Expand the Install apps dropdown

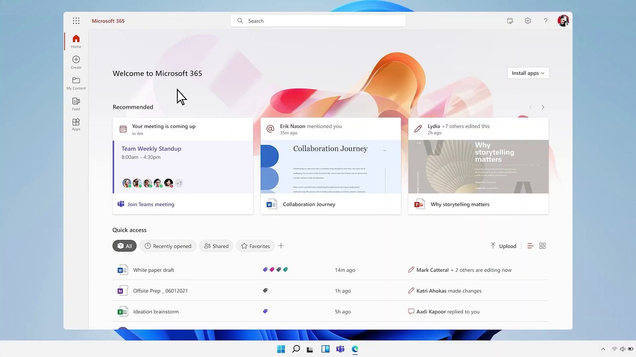(528, 73)
